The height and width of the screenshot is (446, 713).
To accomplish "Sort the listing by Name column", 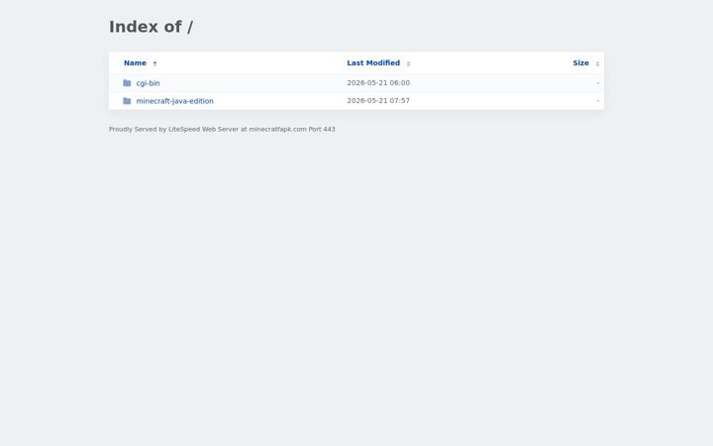I will tap(135, 63).
